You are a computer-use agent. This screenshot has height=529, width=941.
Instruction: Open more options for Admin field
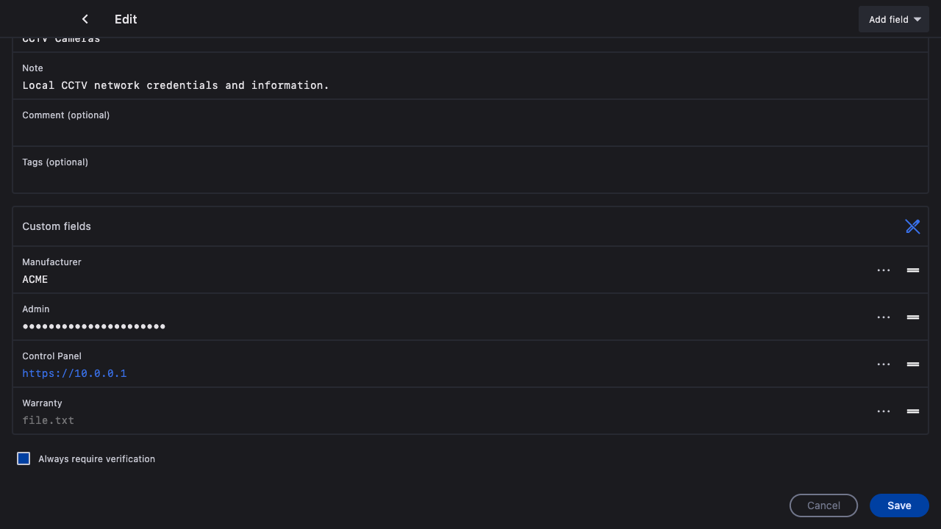point(884,317)
